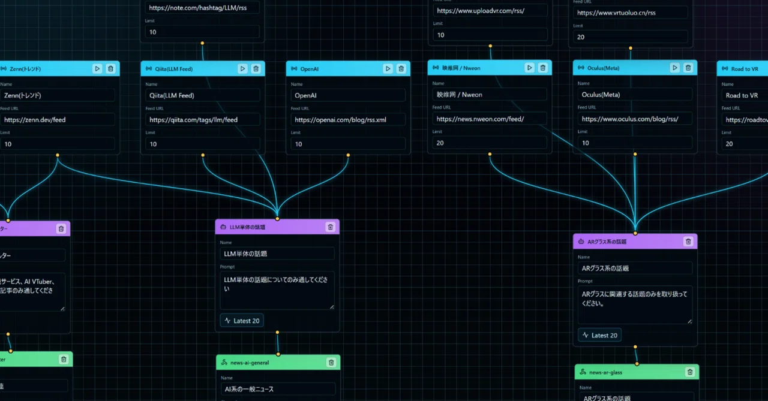Delete the filter node mentioning AI VTuber
Image resolution: width=768 pixels, height=401 pixels.
[61, 228]
